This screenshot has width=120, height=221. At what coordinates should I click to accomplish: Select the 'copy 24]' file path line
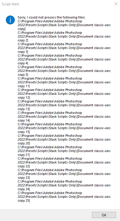point(64,185)
